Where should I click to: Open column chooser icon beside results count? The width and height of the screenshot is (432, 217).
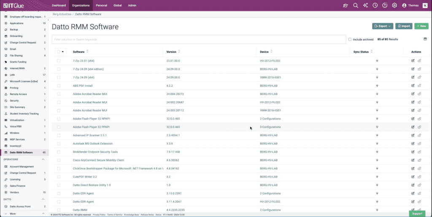pos(425,39)
